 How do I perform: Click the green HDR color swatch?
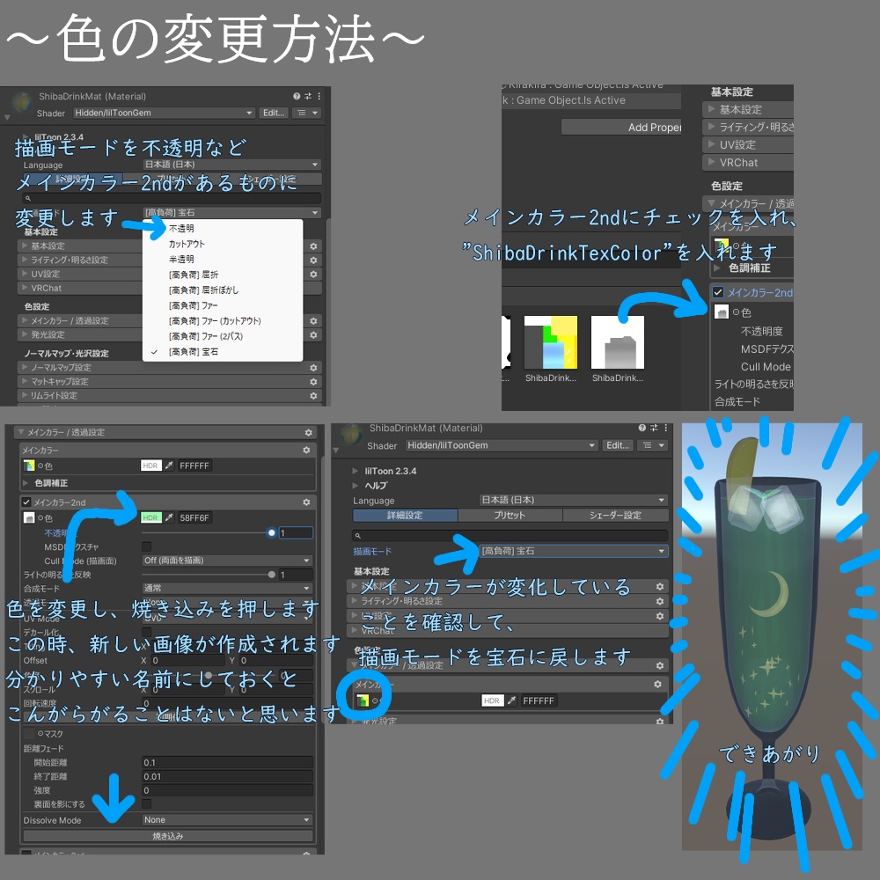tap(150, 517)
